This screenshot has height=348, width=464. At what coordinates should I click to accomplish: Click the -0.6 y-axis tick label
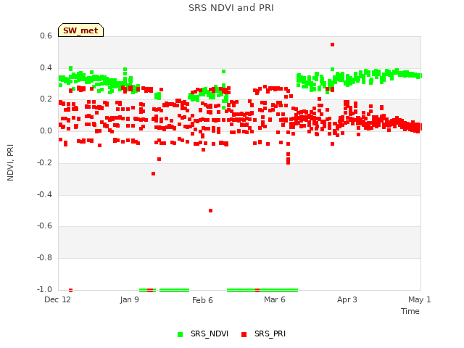[x=44, y=226]
